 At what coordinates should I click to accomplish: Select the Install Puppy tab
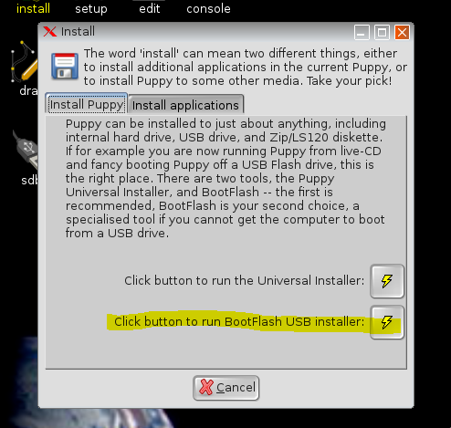point(87,104)
